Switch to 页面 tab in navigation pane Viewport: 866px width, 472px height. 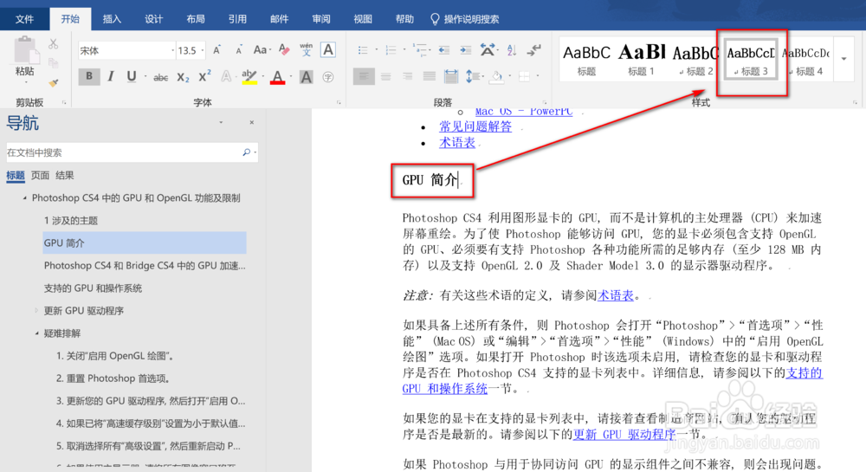click(x=40, y=175)
